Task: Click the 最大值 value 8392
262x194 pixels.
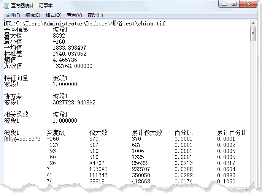Action: (x=59, y=36)
